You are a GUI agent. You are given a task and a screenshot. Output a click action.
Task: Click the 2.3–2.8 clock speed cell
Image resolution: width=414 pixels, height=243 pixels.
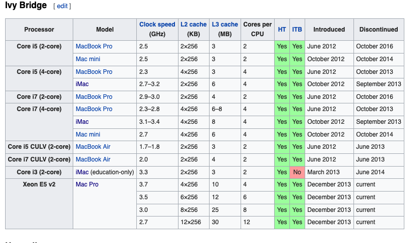(x=157, y=109)
